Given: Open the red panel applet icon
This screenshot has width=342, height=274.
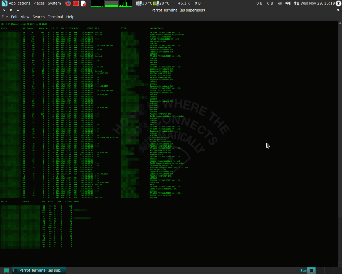Looking at the screenshot, I should [x=76, y=3].
